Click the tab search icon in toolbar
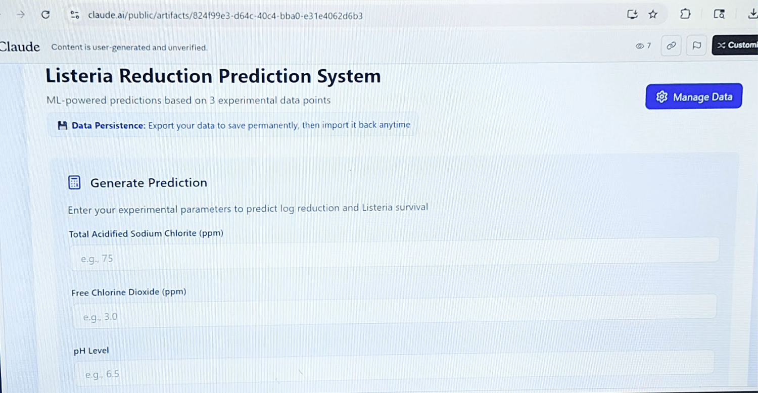 [x=719, y=14]
